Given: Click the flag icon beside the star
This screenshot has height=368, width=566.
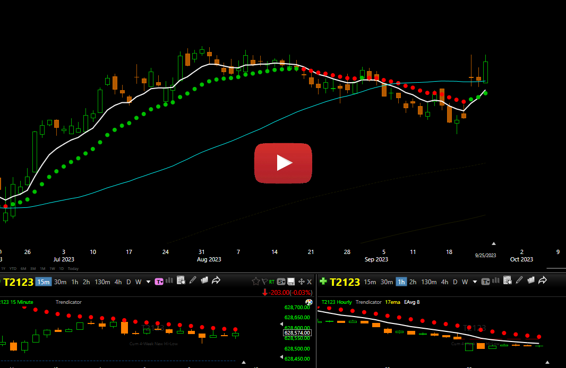Looking at the screenshot, I should [264, 282].
